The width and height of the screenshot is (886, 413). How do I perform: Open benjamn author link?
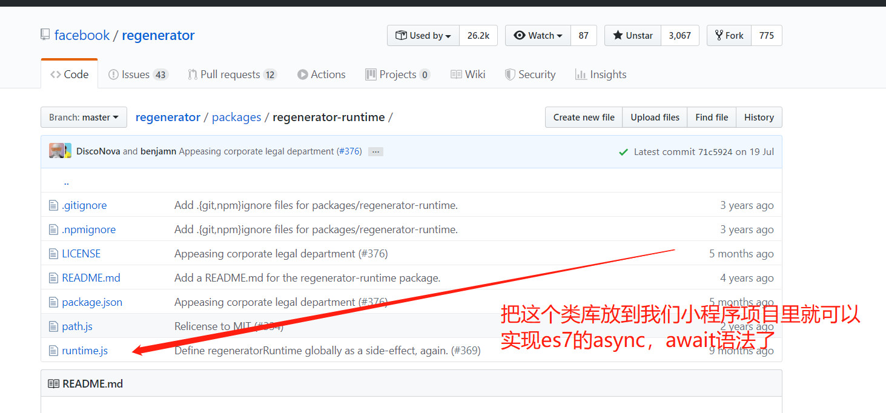(x=158, y=151)
